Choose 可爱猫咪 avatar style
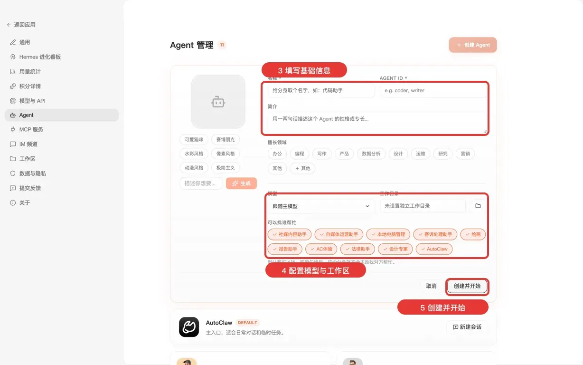583x365 pixels. click(x=194, y=140)
